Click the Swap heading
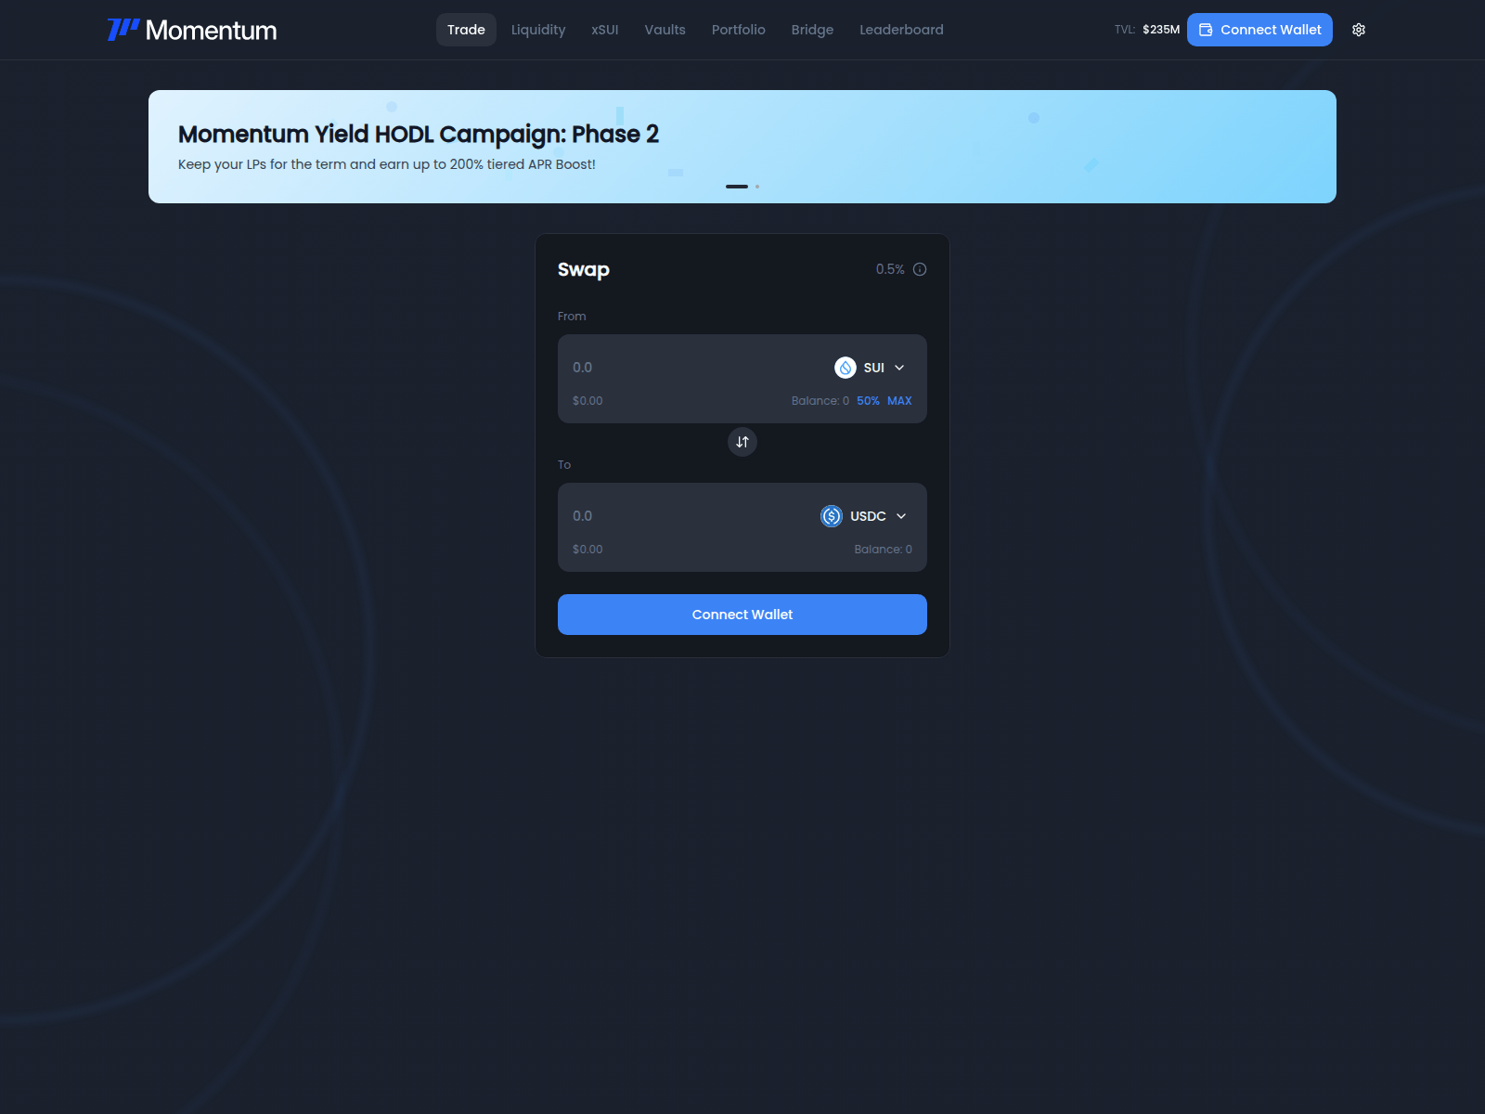Screen dimensions: 1485x1114 pyautogui.click(x=584, y=269)
